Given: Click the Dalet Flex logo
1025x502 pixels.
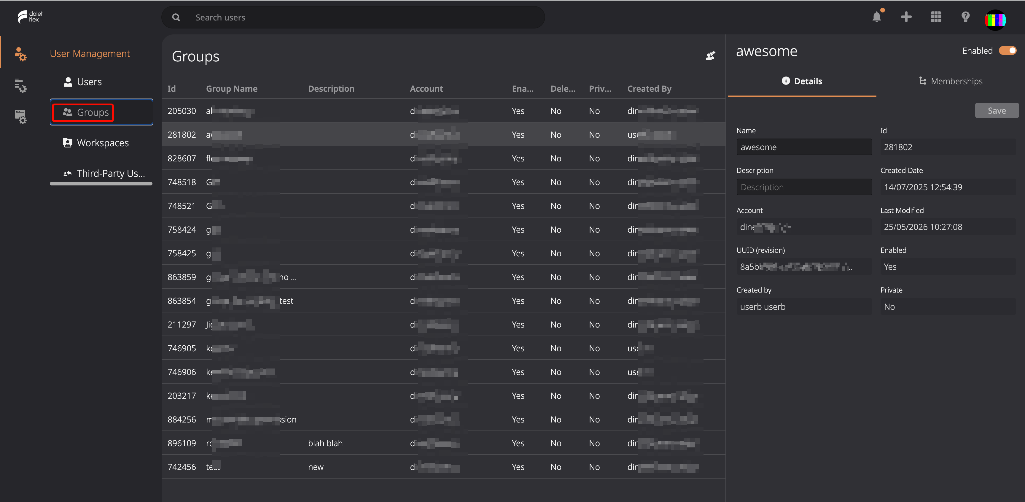Looking at the screenshot, I should click(30, 17).
